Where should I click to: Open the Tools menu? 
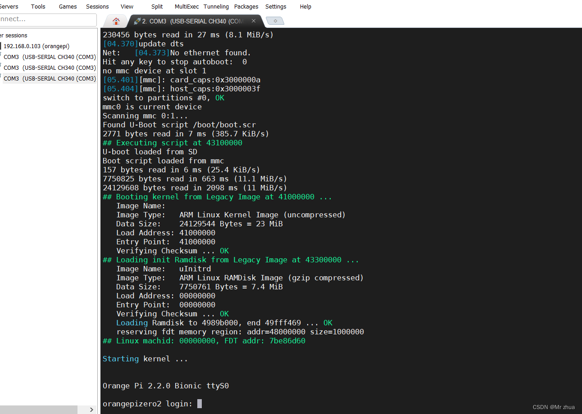pyautogui.click(x=38, y=7)
